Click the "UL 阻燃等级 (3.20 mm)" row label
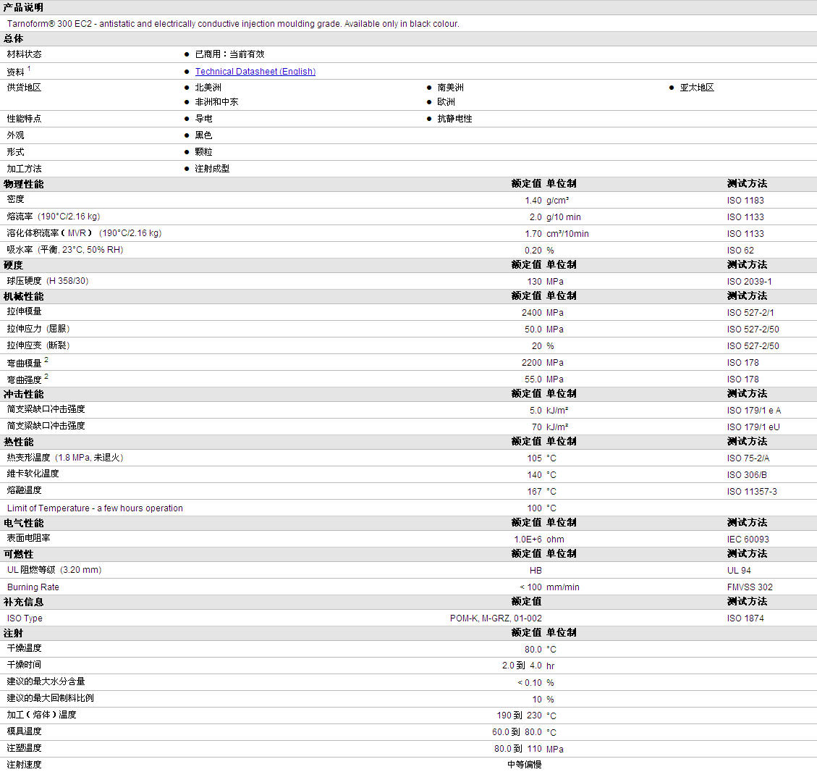Screen dimensions: 817x772 [x=54, y=570]
